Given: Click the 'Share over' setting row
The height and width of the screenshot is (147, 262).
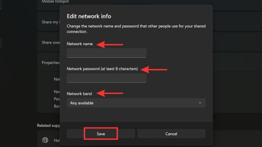Looking at the screenshot, I should tap(49, 42).
